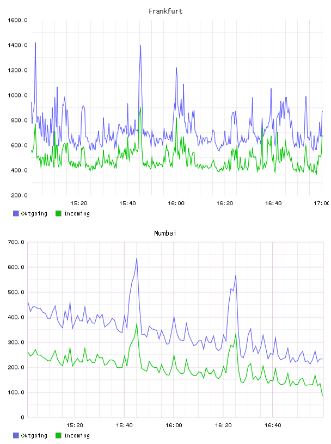Click the Mumbai chart title
Image resolution: width=331 pixels, height=444 pixels.
click(165, 233)
